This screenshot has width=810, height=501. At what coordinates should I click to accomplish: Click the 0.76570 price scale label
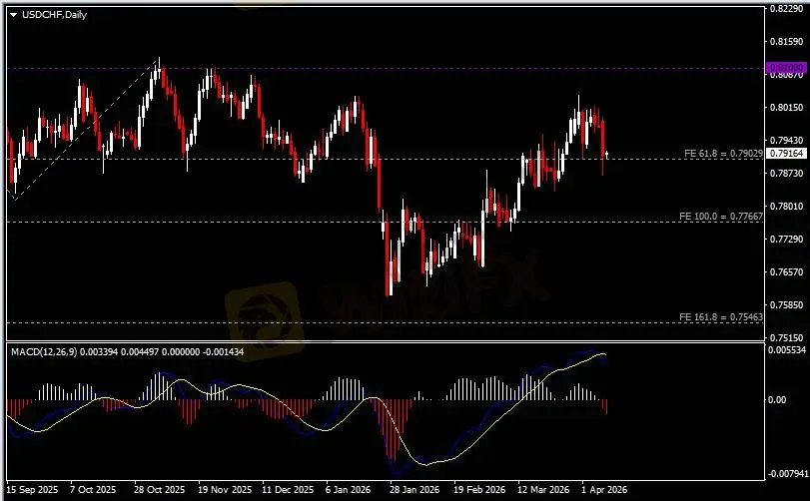(x=785, y=272)
